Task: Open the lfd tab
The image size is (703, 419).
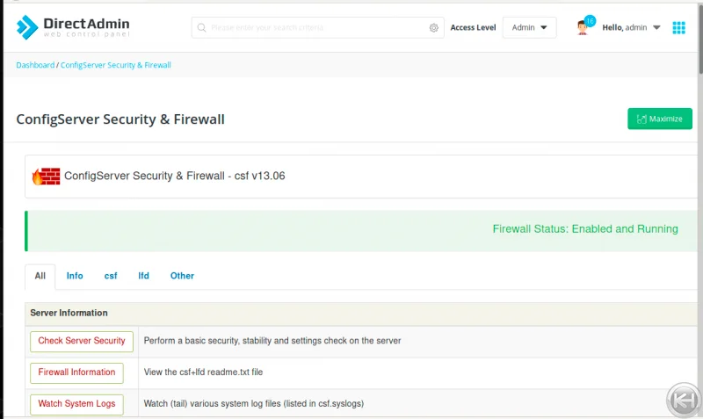Action: [143, 276]
